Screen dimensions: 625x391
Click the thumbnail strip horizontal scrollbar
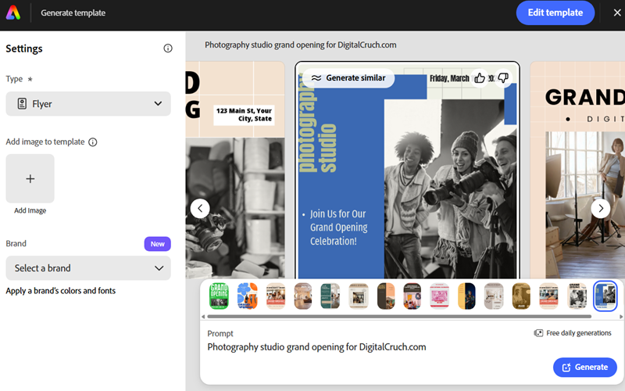399,317
